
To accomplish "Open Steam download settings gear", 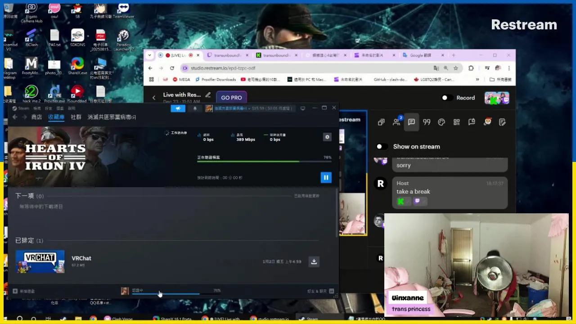I will click(x=327, y=137).
